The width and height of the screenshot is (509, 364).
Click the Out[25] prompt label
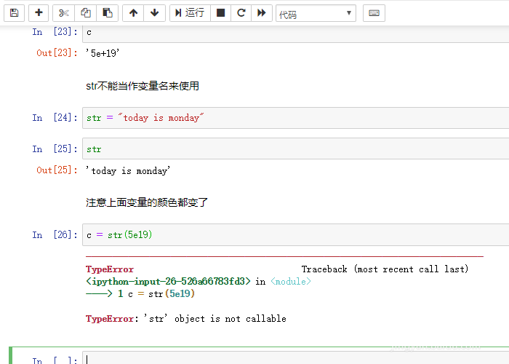pyautogui.click(x=57, y=170)
